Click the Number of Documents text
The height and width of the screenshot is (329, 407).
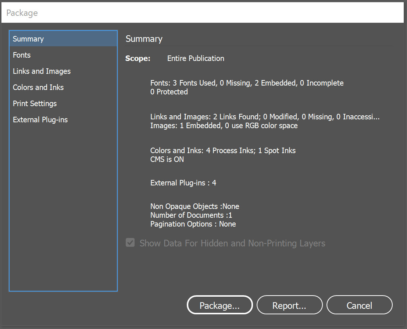[x=191, y=215]
